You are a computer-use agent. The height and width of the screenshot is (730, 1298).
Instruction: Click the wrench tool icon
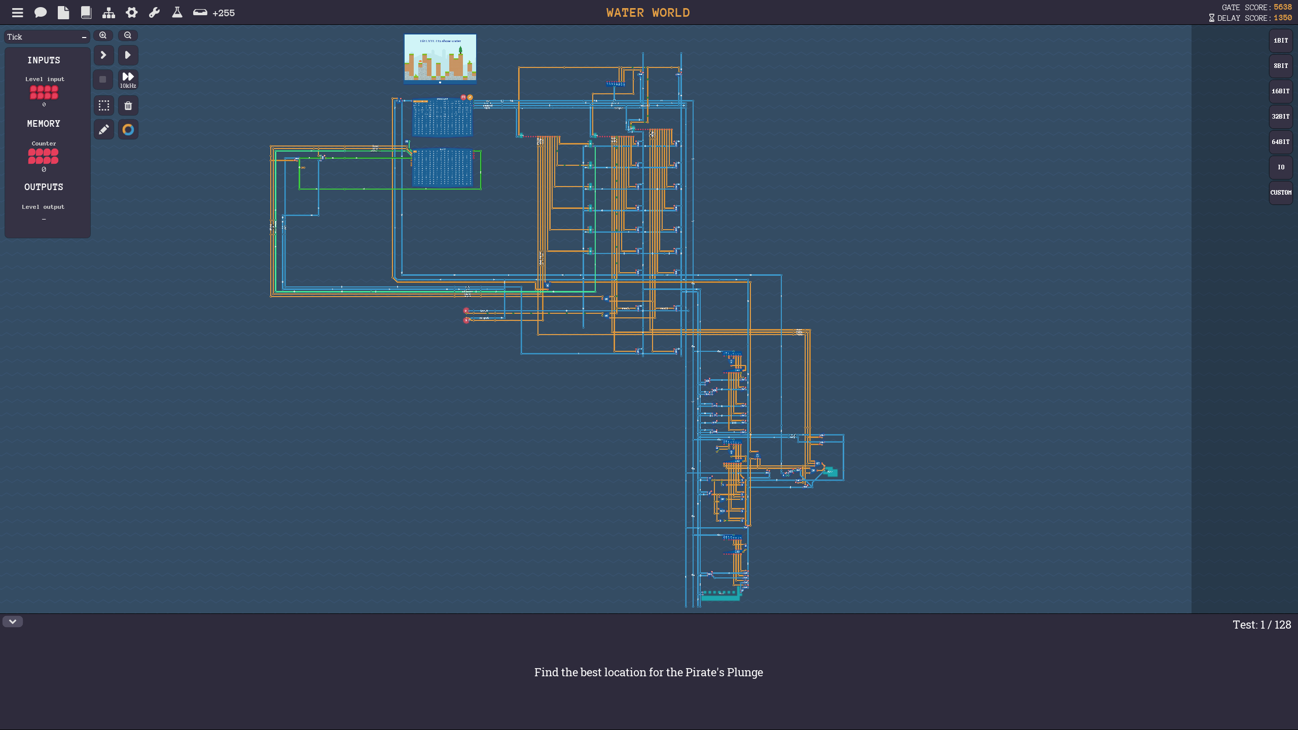pos(154,13)
